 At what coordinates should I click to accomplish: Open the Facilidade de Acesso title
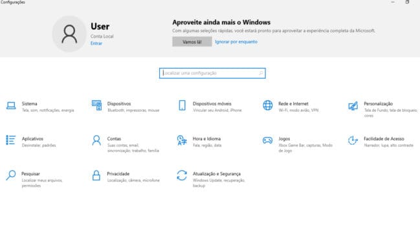[x=384, y=138]
